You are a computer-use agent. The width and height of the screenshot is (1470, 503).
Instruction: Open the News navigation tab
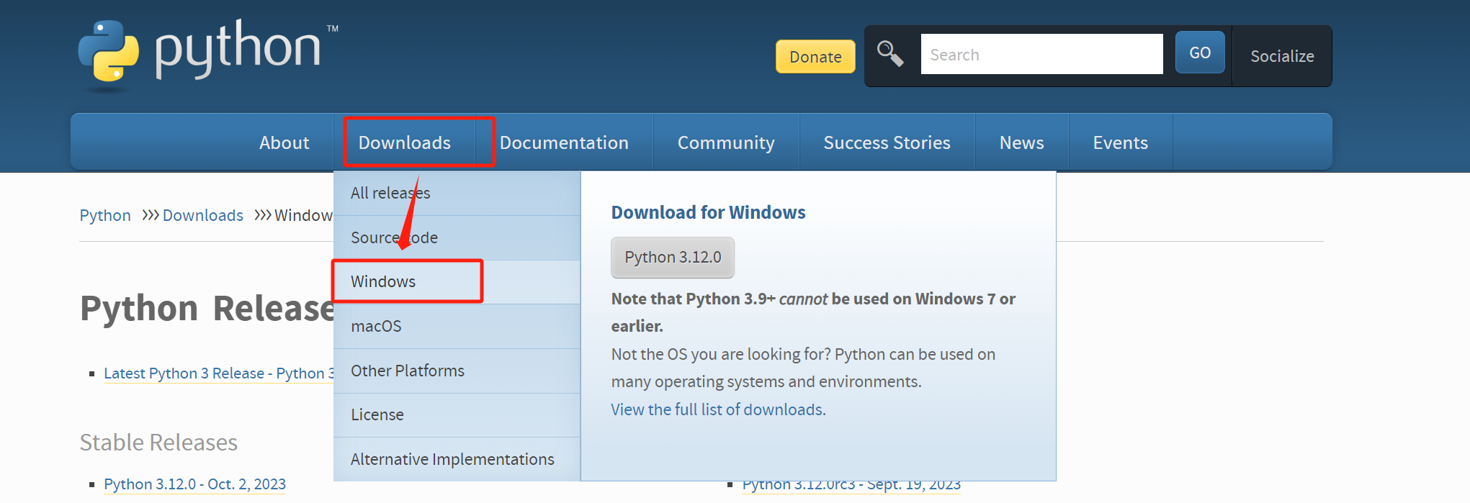coord(1021,142)
